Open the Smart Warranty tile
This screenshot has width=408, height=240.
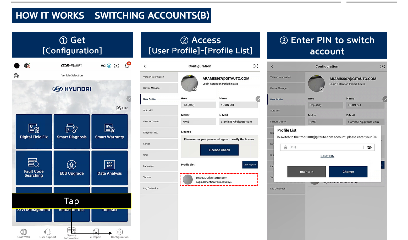[109, 131]
